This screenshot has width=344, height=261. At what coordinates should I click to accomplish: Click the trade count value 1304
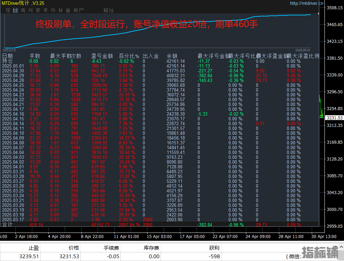[75, 147]
